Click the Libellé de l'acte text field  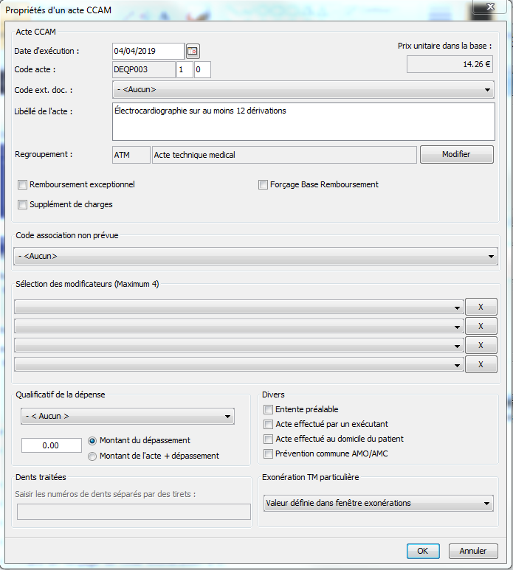tap(303, 121)
